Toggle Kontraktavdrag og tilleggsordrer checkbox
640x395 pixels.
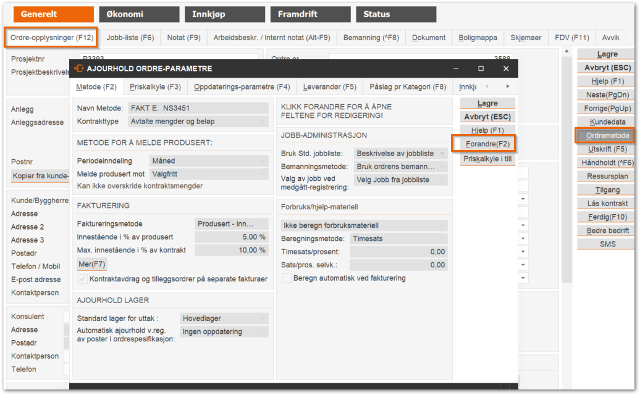click(x=83, y=279)
